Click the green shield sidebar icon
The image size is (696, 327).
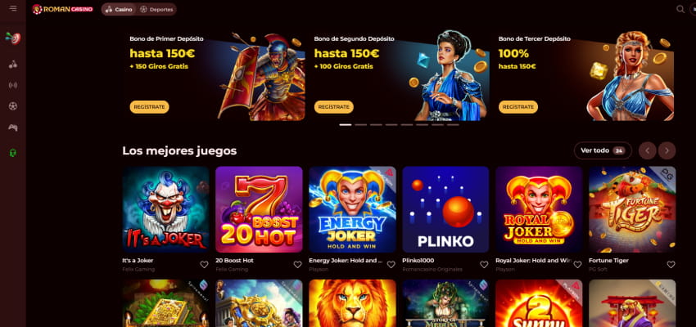pos(13,153)
